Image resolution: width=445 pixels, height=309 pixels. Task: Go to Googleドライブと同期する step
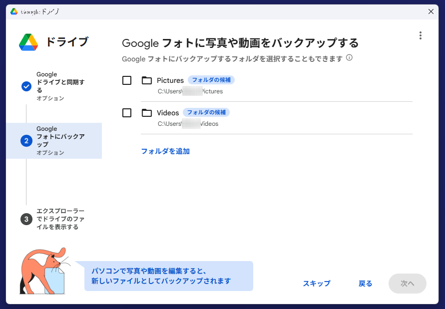[60, 86]
